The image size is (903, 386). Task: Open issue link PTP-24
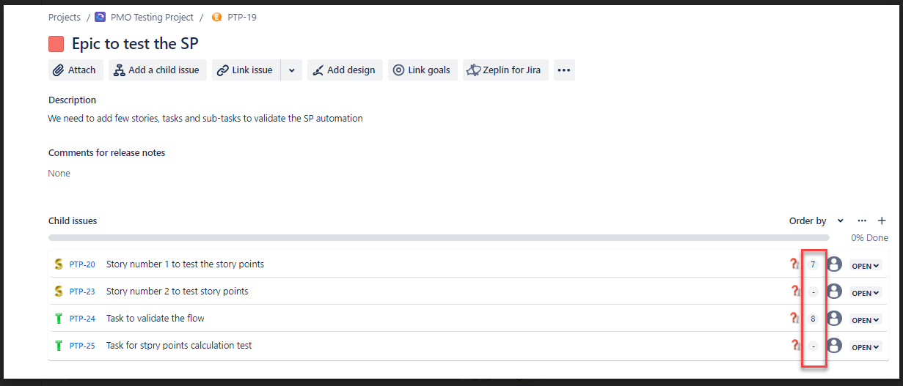[82, 319]
